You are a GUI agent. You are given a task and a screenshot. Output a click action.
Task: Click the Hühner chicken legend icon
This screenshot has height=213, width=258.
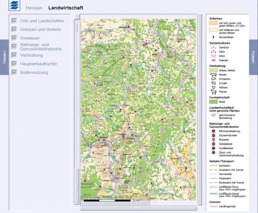point(213,87)
